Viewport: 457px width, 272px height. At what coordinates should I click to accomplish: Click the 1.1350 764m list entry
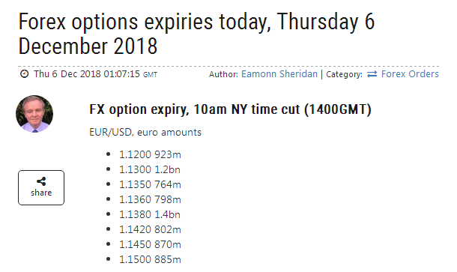(x=150, y=184)
